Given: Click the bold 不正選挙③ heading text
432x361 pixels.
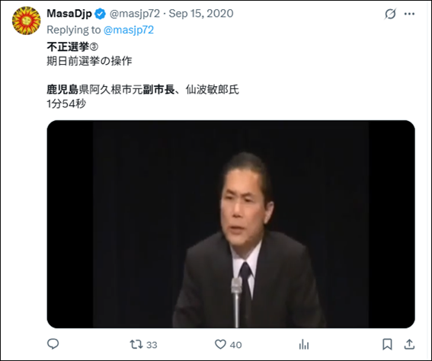Looking at the screenshot, I should pos(72,46).
